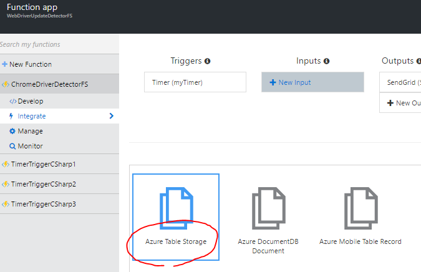Click the Azure Table Storage label

pos(176,241)
